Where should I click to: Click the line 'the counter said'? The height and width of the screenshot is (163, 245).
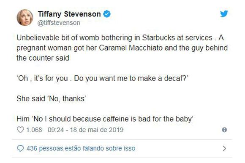43,58
